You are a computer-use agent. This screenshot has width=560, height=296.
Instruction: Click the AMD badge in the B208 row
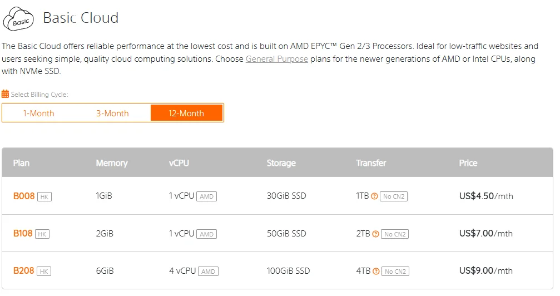(208, 272)
